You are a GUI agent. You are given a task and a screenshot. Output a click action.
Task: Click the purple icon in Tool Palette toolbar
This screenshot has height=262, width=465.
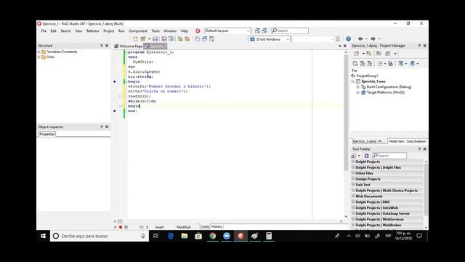(x=366, y=156)
